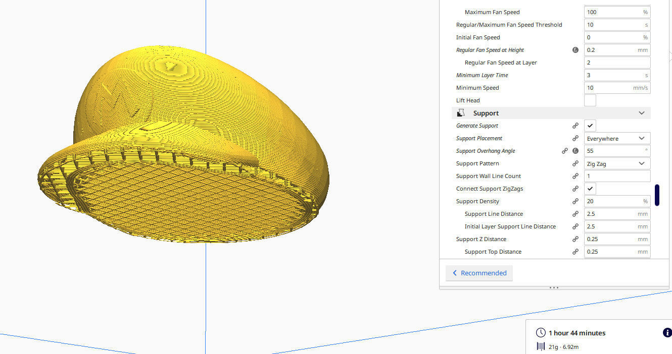The height and width of the screenshot is (354, 672).
Task: Click the 'Initial Fan Speed' label
Action: coord(478,37)
